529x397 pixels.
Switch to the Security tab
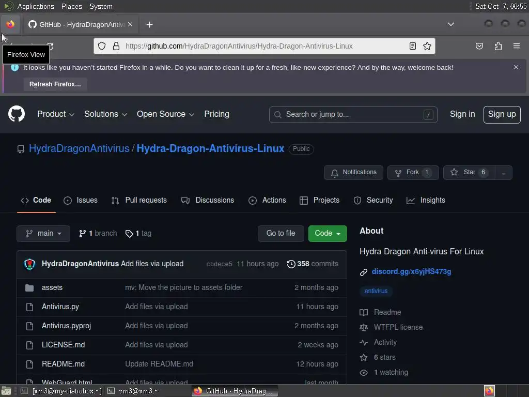click(x=373, y=200)
